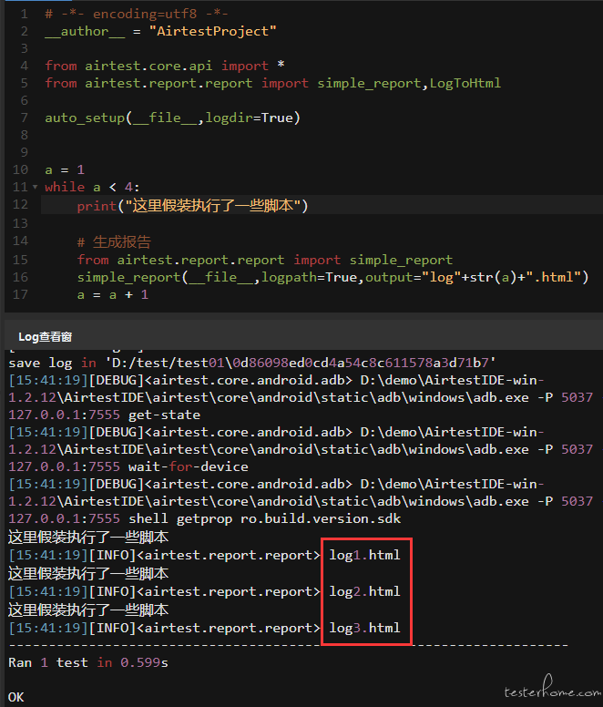
Task: Click line number 7 in the gutter
Action: click(25, 118)
